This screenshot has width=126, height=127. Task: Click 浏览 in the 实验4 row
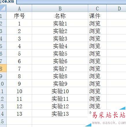tap(97, 46)
